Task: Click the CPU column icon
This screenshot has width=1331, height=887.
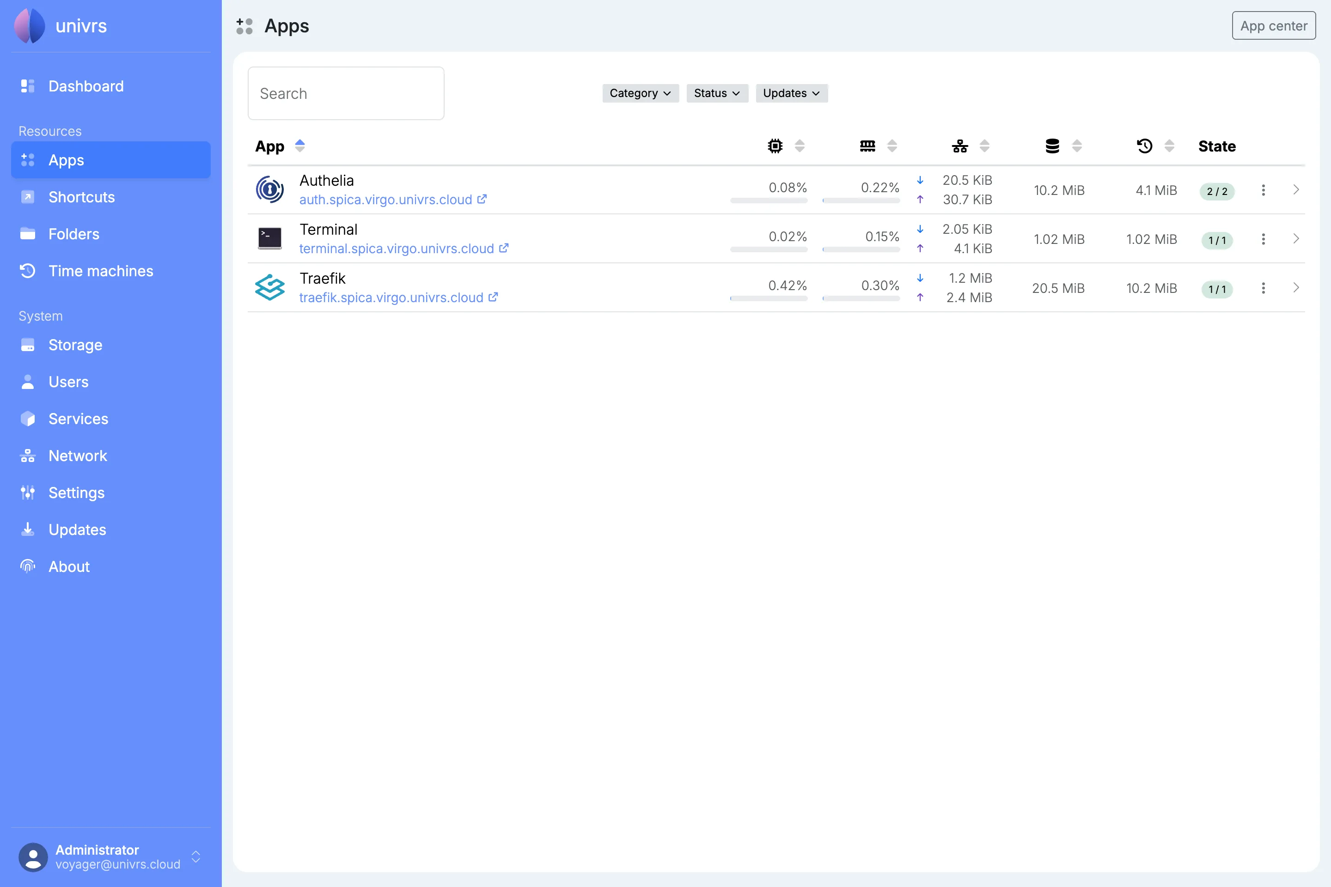Action: pyautogui.click(x=775, y=146)
